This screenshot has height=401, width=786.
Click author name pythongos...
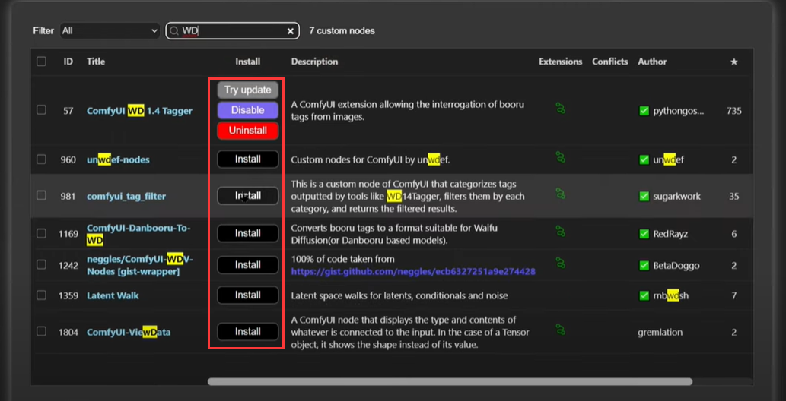tap(678, 111)
